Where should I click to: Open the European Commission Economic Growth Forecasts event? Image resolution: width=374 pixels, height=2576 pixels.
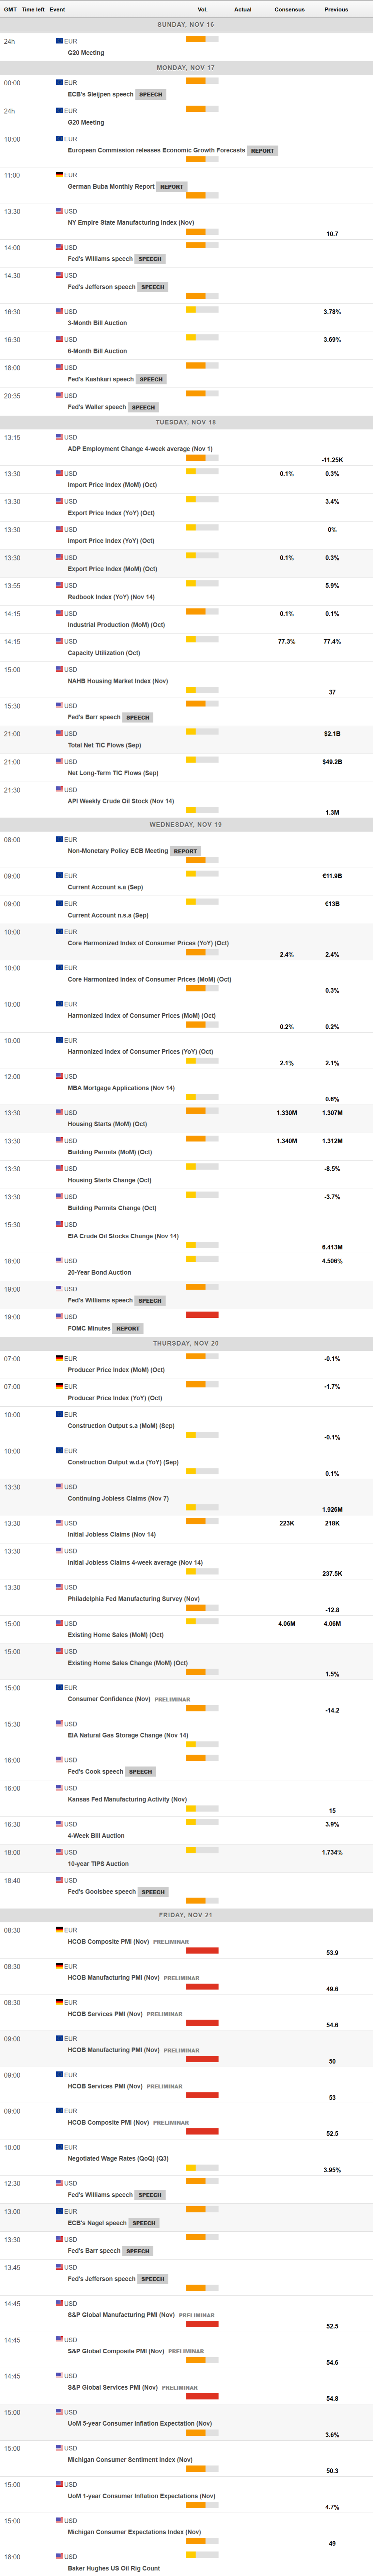point(156,150)
